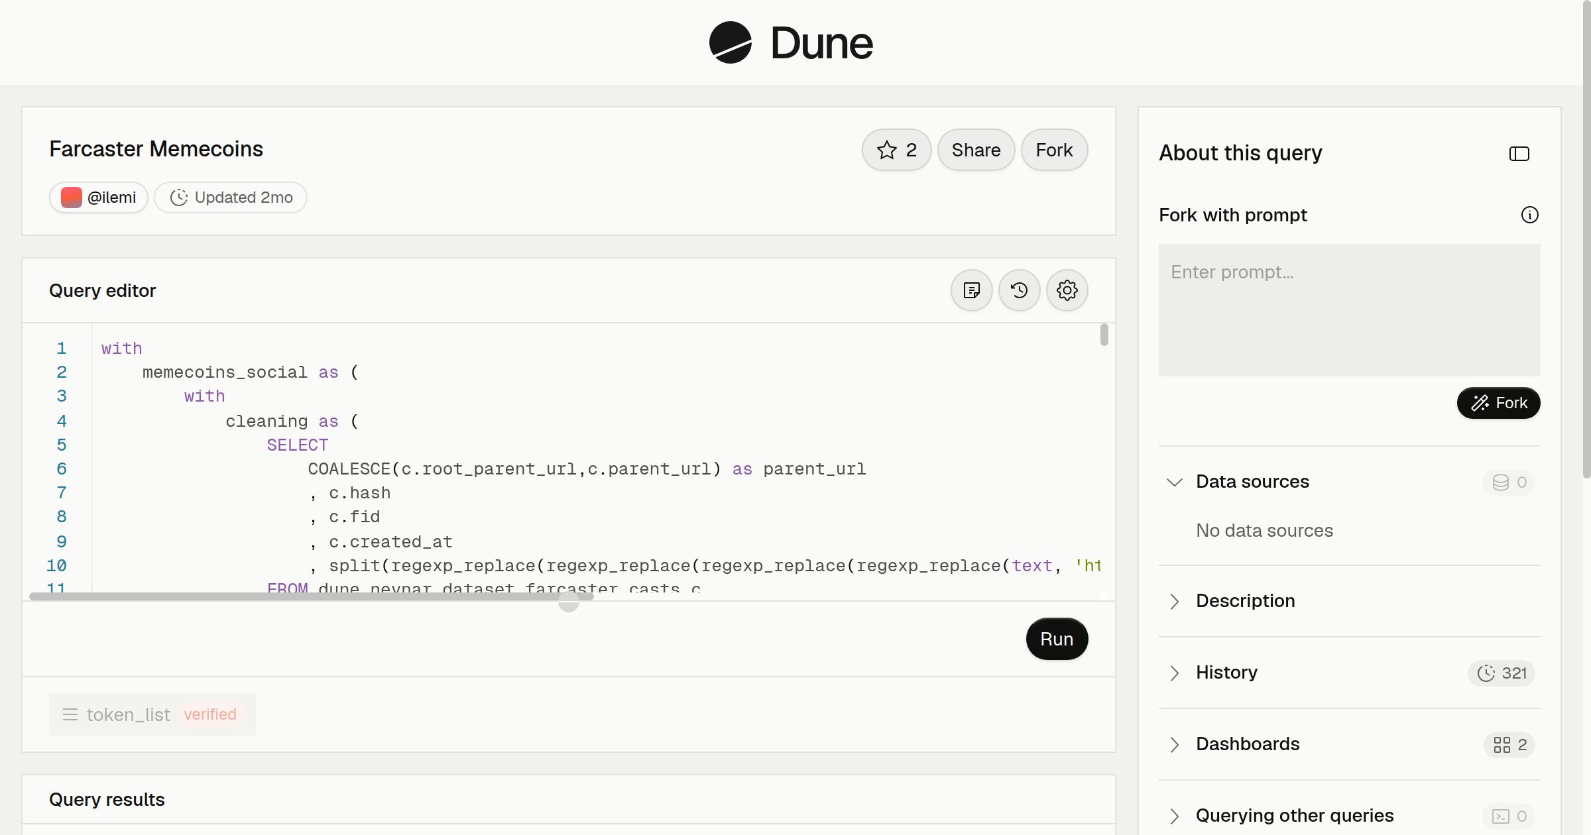Open the Share button

(x=976, y=150)
